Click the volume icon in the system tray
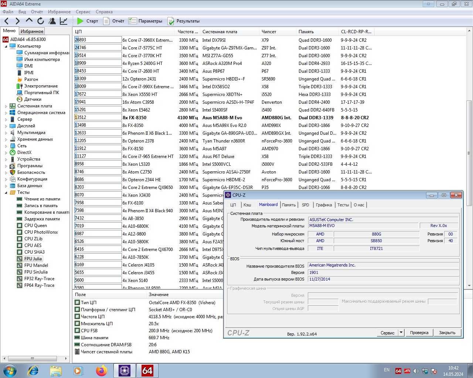 click(x=416, y=371)
